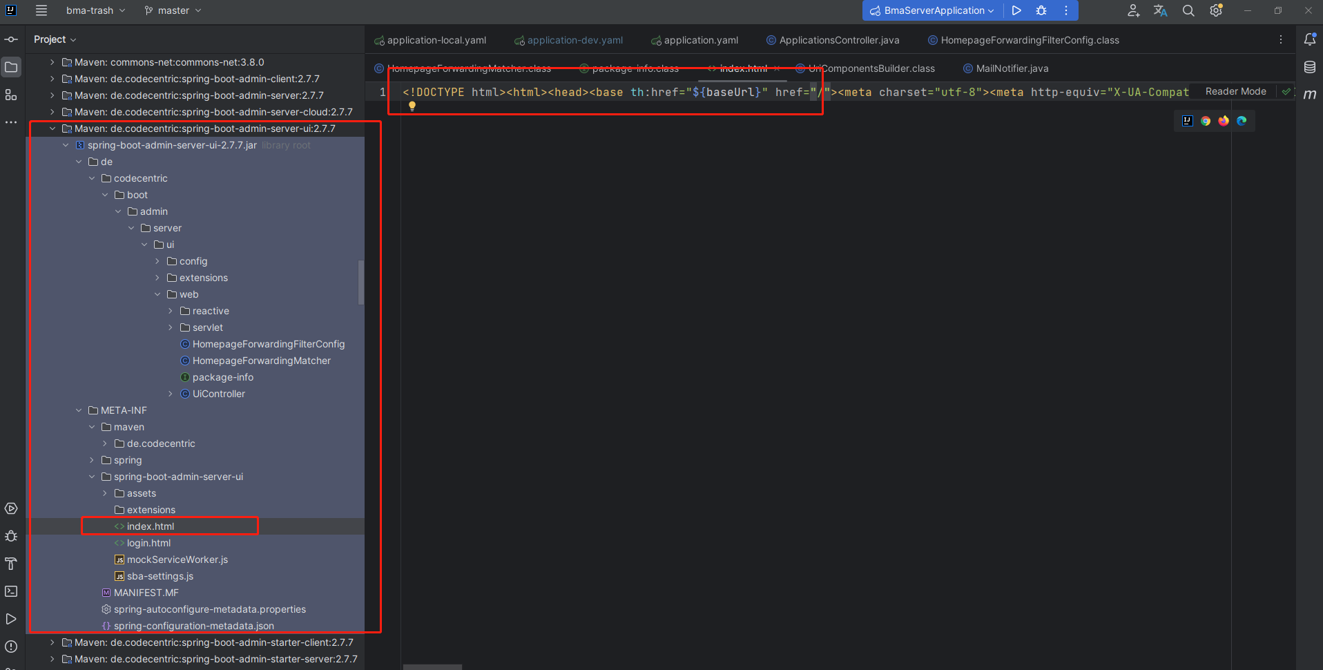Switch to application.yaml tab
1323x670 pixels.
[695, 40]
